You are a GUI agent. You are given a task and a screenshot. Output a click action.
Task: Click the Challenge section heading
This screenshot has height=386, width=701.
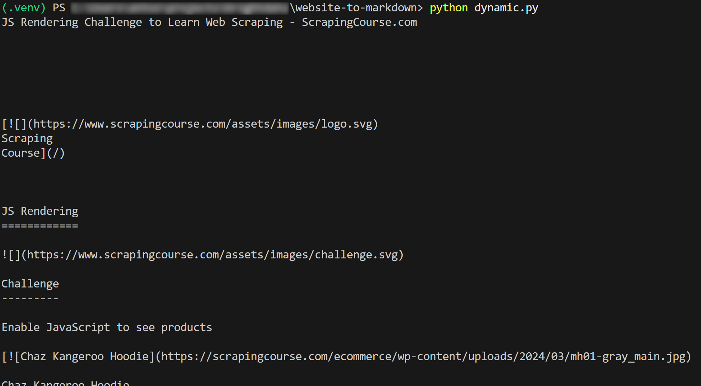click(30, 284)
